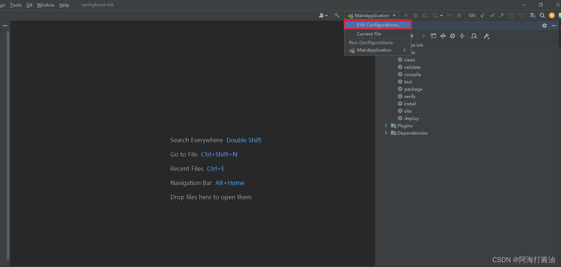This screenshot has width=561, height=267.
Task: Open Search Everywhere with the magnifier icon
Action: pos(542,15)
